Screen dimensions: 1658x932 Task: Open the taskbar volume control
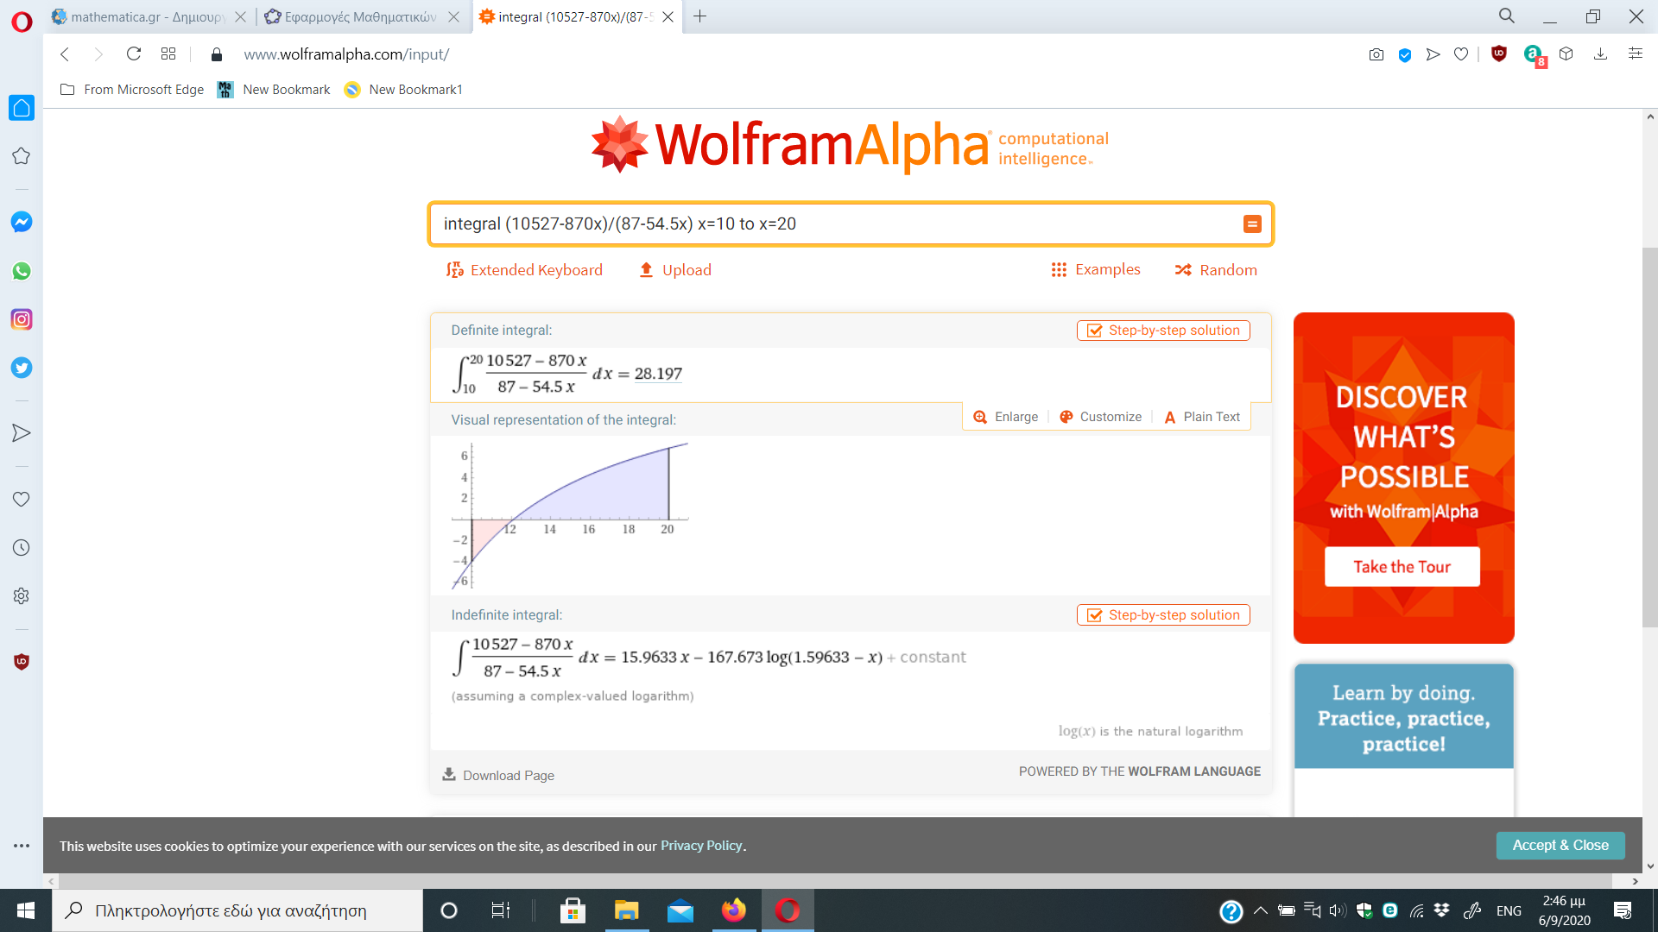[1338, 910]
